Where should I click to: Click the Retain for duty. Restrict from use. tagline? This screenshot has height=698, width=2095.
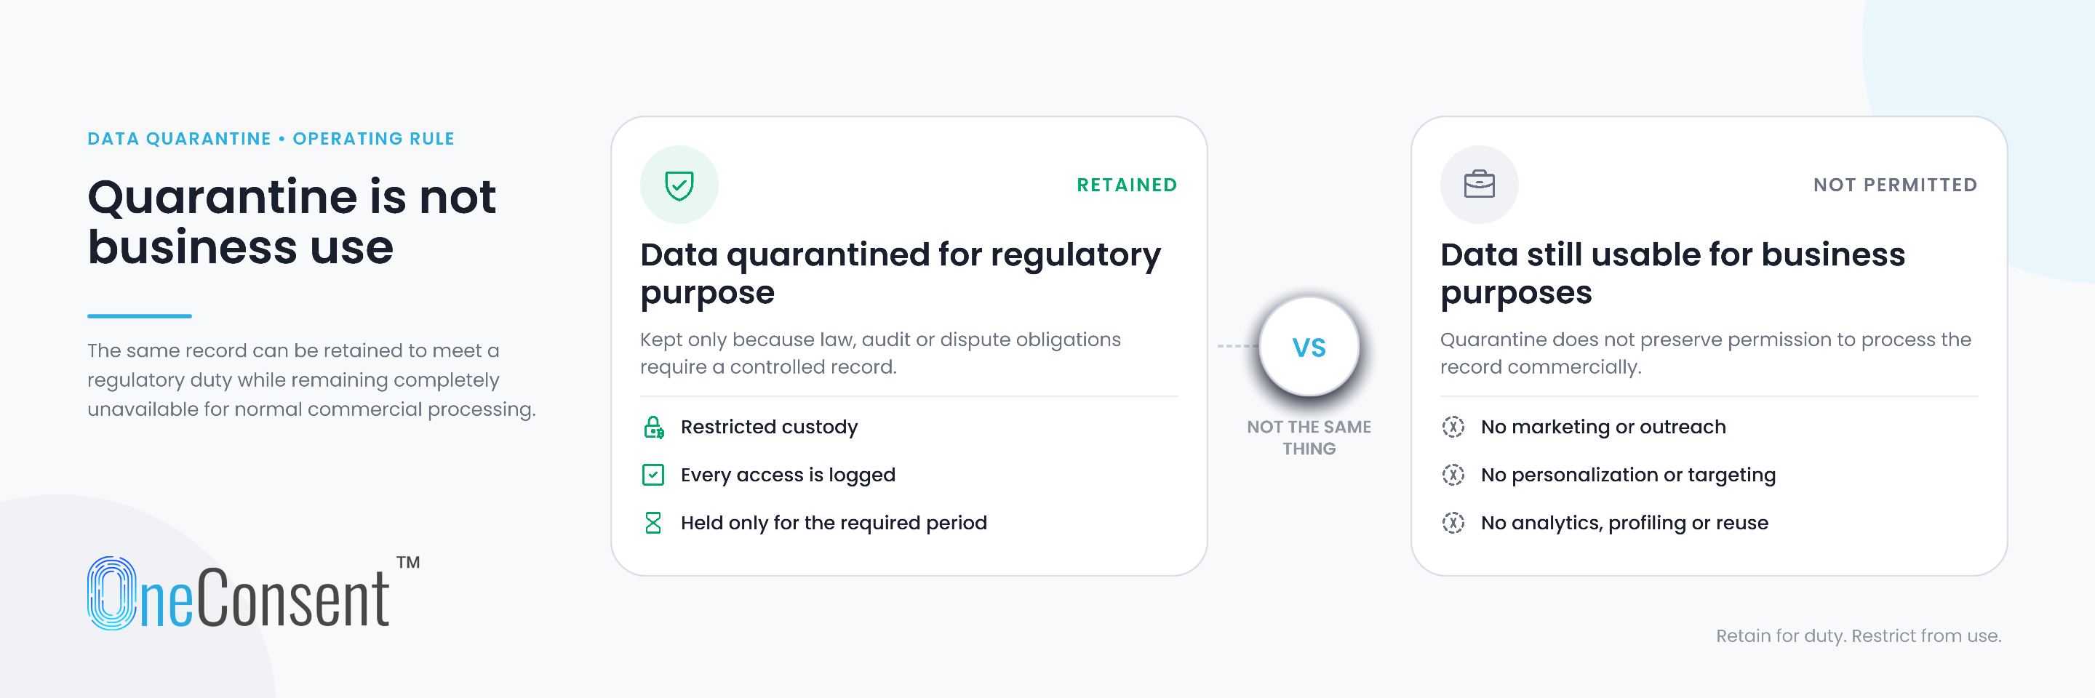coord(1859,635)
